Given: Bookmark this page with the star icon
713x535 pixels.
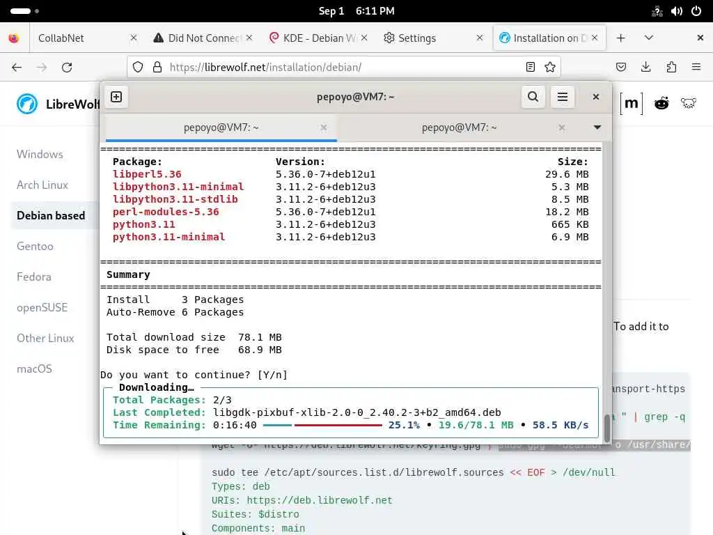Looking at the screenshot, I should (550, 68).
